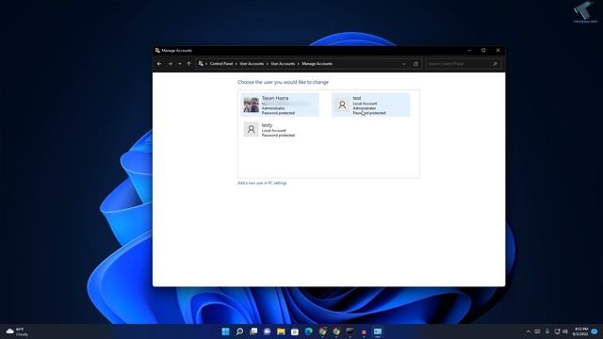
Task: Click the Manage Accounts title bar icon
Action: (157, 50)
